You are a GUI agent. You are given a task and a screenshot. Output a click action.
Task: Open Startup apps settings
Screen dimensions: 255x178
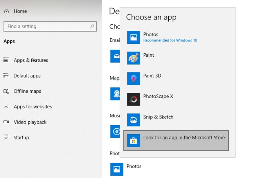[21, 138]
